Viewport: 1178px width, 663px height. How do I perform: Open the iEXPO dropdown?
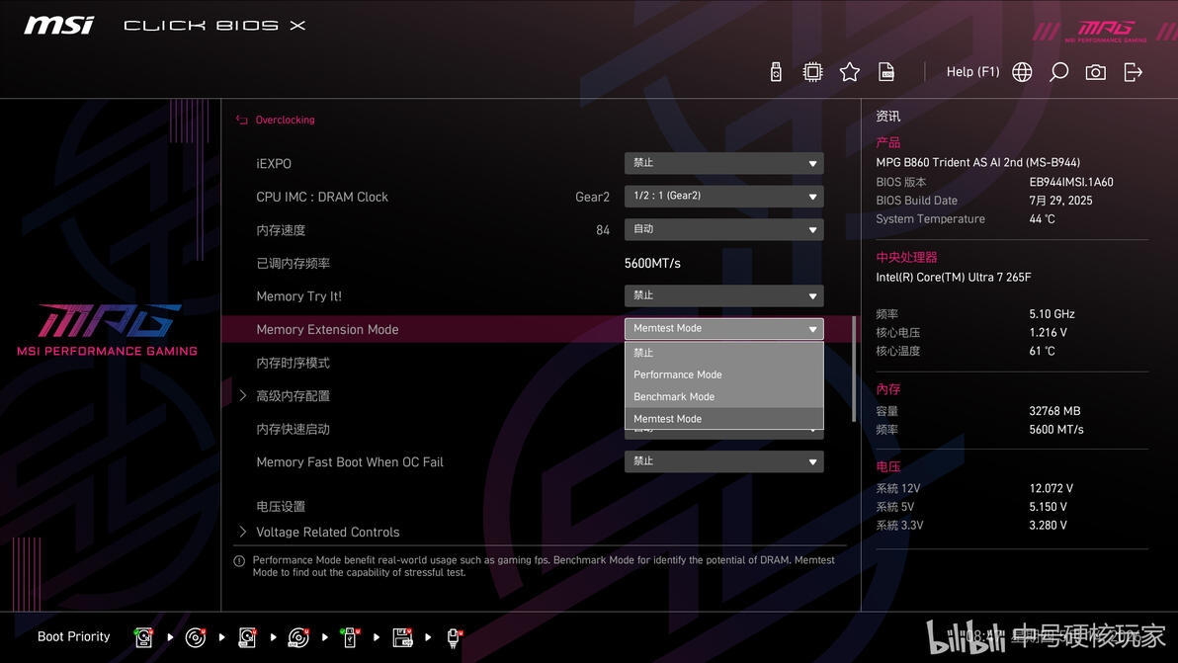tap(723, 163)
